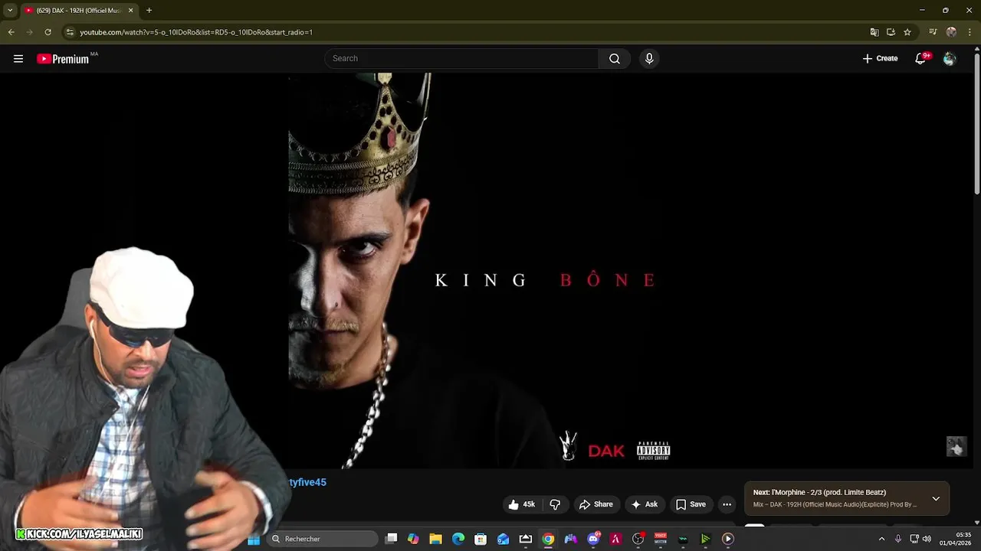The width and height of the screenshot is (981, 551).
Task: Dislike the video with thumbs down
Action: 555,504
